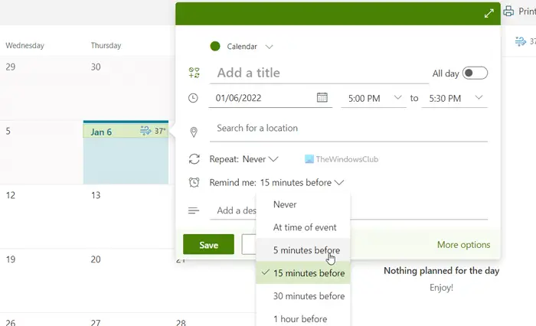Viewport: 536px width, 326px height.
Task: Click the Wednesday column header
Action: click(25, 45)
